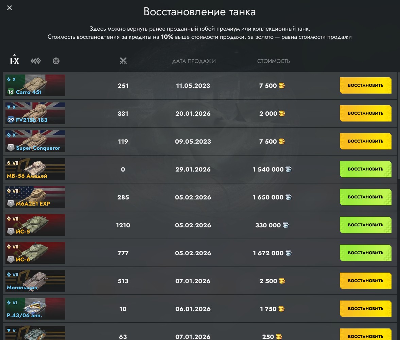Restore the M6A2E1 EXP tank
This screenshot has width=400, height=340.
[x=365, y=197]
